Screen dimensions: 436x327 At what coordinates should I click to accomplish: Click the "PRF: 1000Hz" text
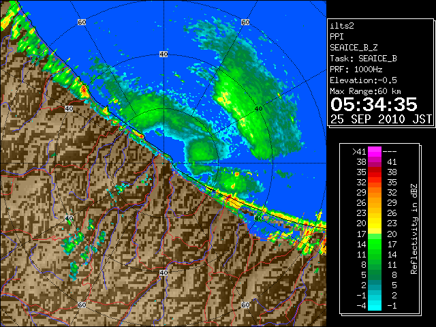pos(356,69)
